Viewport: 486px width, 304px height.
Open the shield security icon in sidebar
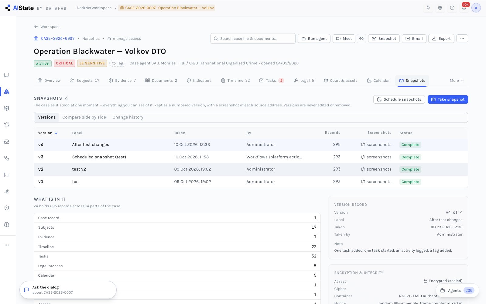(x=7, y=208)
